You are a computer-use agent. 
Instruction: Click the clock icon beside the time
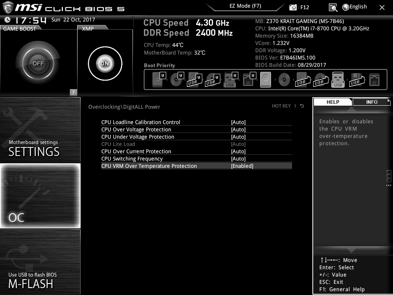[x=8, y=20]
